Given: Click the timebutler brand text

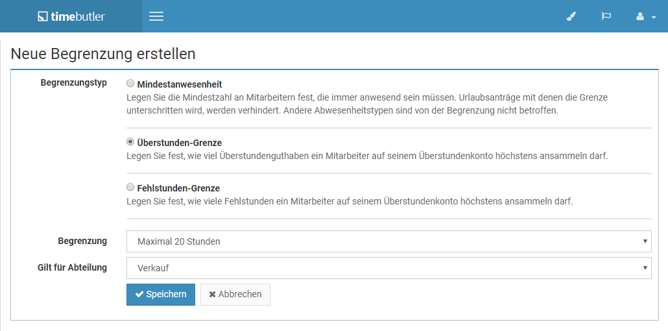Looking at the screenshot, I should point(78,16).
